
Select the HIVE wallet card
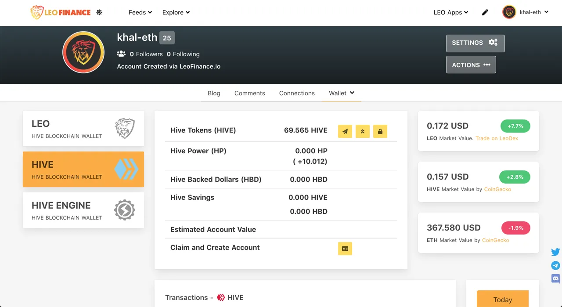coord(83,169)
